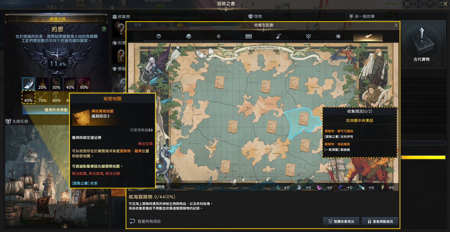This screenshot has height=232, width=450.
Task: Click the 收集現況(0/2) header
Action: pyautogui.click(x=360, y=111)
